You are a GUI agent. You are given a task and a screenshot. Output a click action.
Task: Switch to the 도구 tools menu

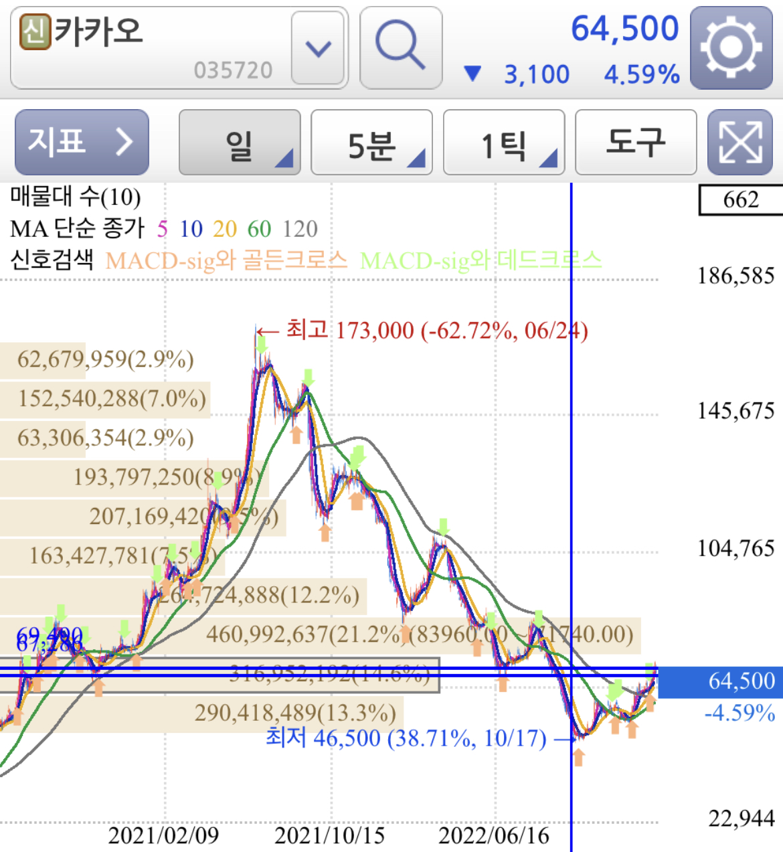634,143
